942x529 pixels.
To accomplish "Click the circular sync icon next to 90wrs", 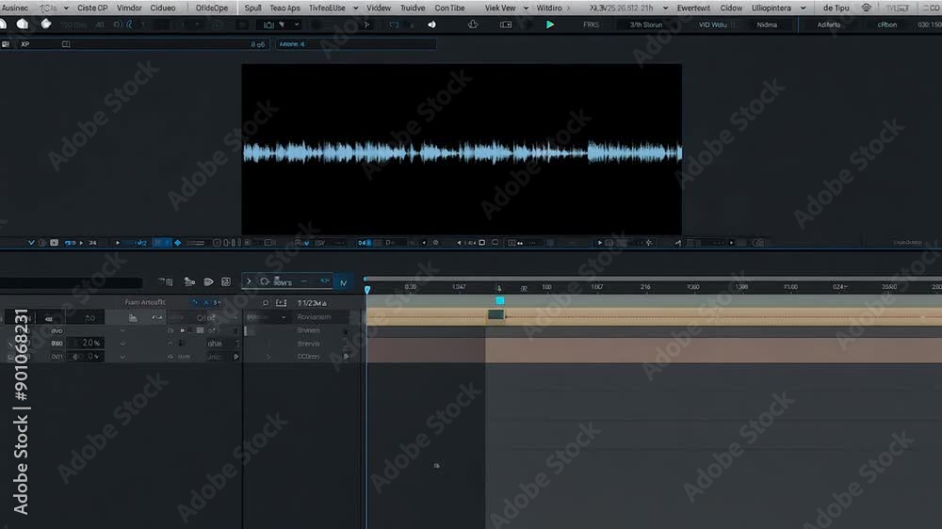I will 265,281.
